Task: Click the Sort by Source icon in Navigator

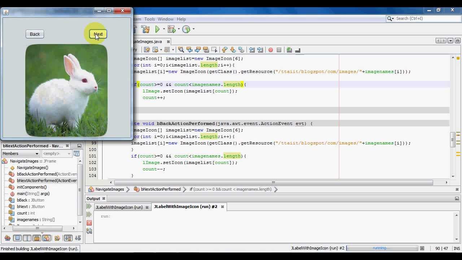Action: coord(78,238)
